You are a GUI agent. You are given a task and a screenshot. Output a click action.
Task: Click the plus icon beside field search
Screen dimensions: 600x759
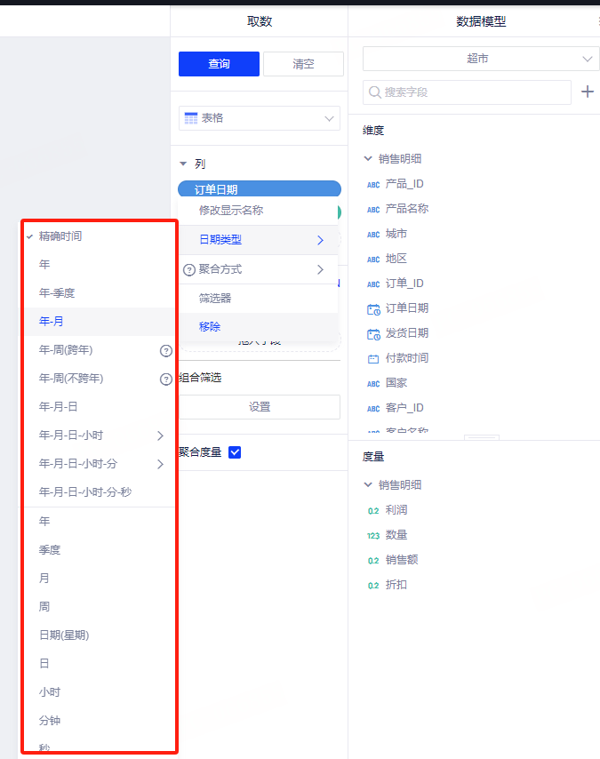tap(587, 92)
